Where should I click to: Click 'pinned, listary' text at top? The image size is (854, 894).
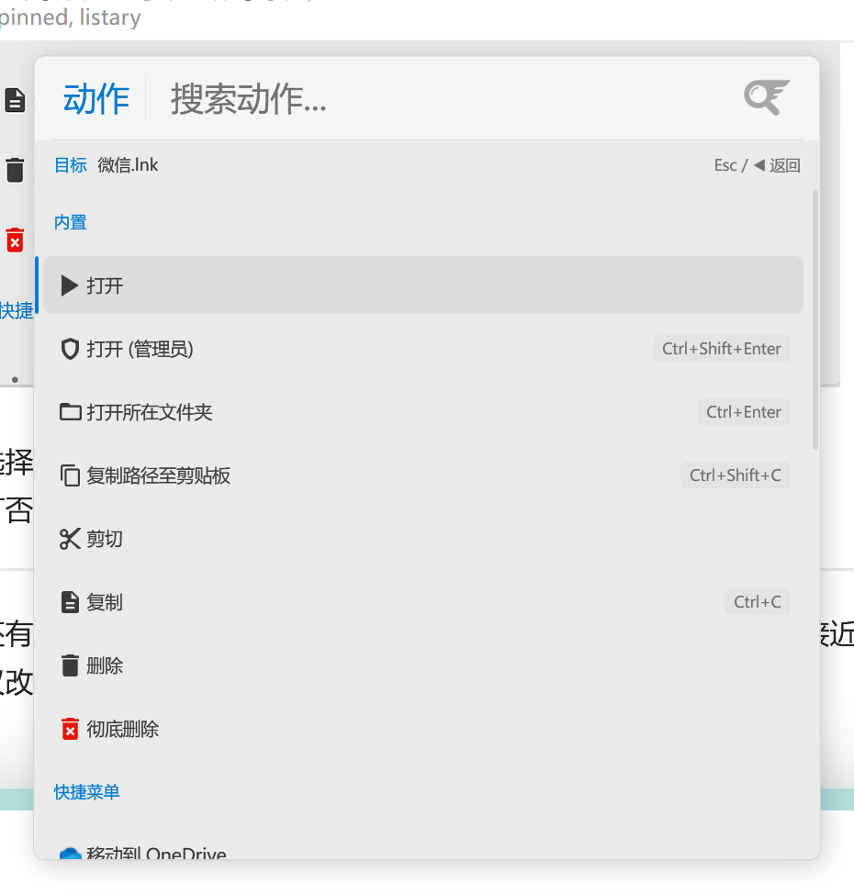(x=70, y=17)
